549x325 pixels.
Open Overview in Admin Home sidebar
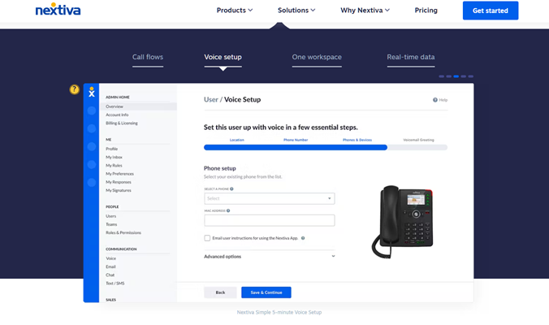138,106
